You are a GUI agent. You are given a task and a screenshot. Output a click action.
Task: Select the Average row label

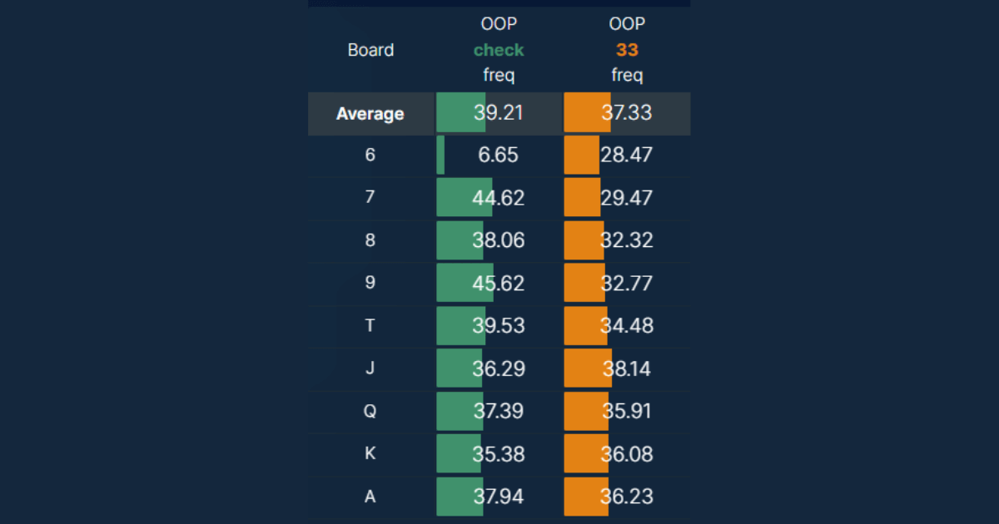point(370,113)
